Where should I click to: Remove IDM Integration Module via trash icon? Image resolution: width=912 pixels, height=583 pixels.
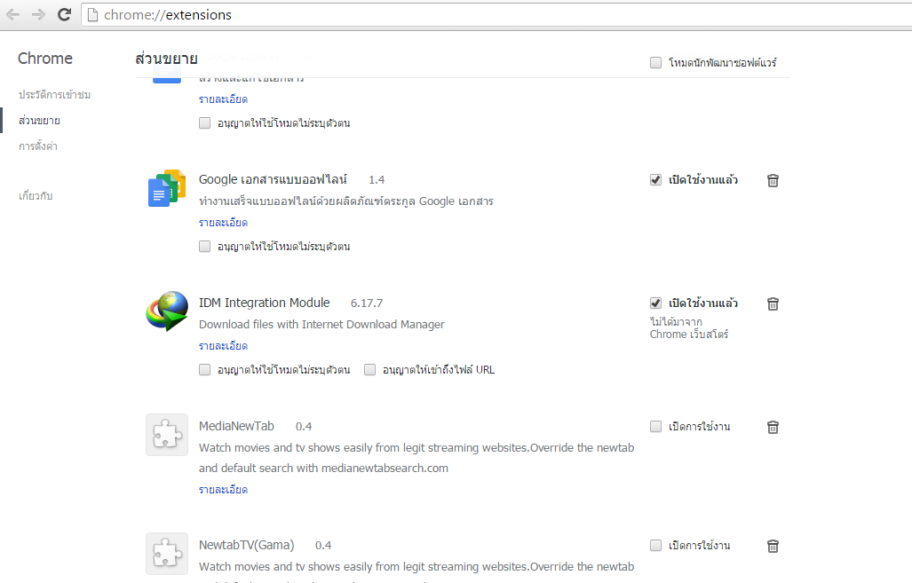coord(773,303)
